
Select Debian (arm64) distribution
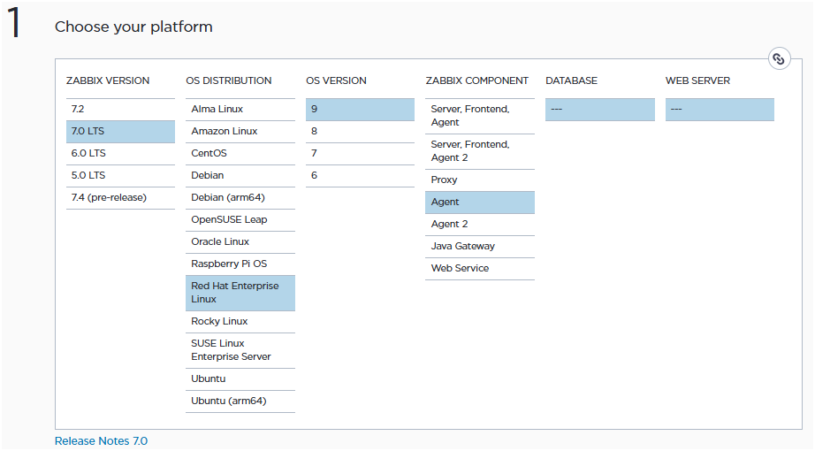[240, 197]
